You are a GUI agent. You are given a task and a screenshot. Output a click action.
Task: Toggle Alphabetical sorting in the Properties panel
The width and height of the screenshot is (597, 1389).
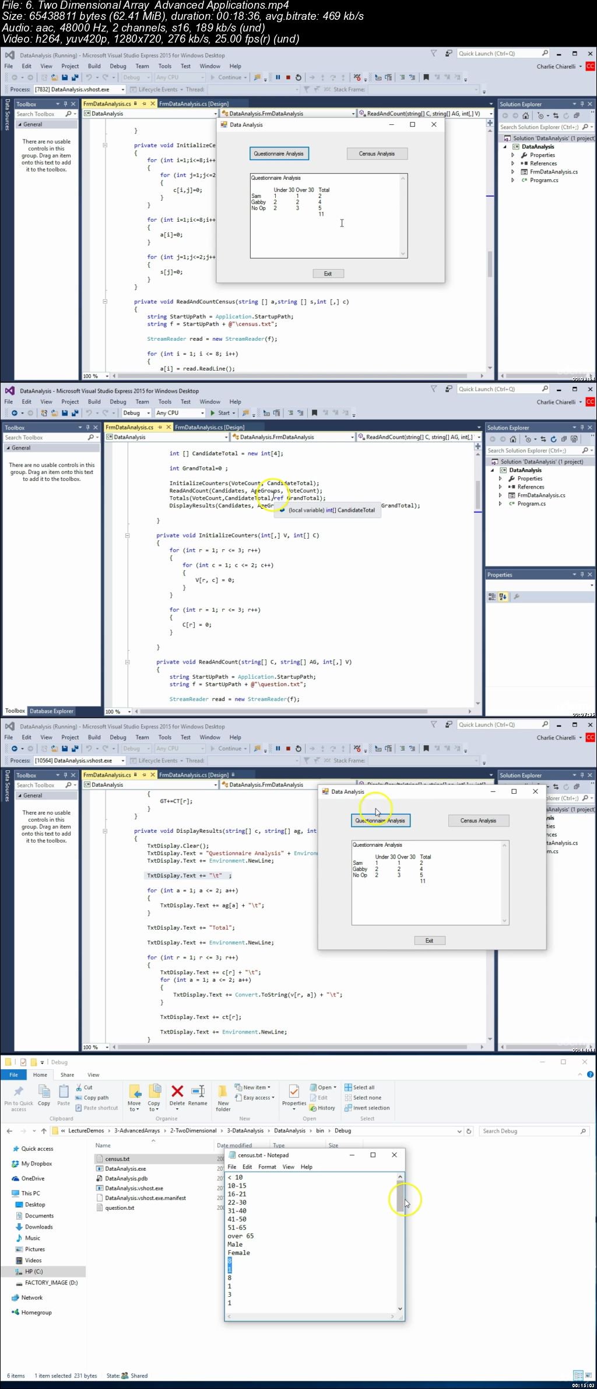point(503,596)
